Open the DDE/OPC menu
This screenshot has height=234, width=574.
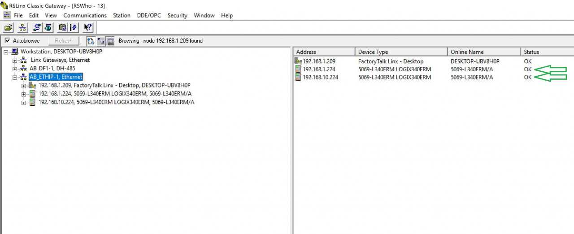[x=149, y=15]
